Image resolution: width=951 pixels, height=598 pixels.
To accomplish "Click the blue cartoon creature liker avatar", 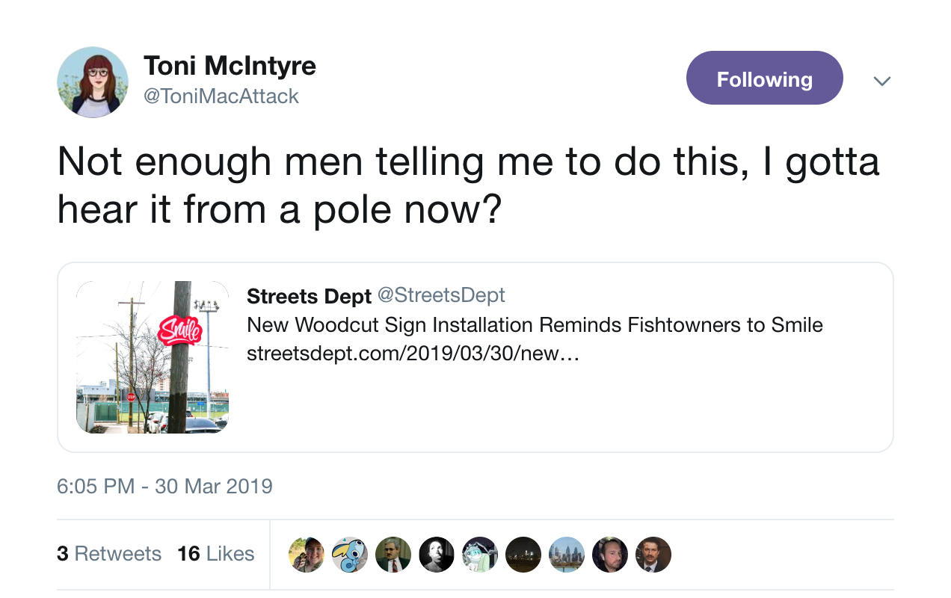I will pyautogui.click(x=350, y=555).
